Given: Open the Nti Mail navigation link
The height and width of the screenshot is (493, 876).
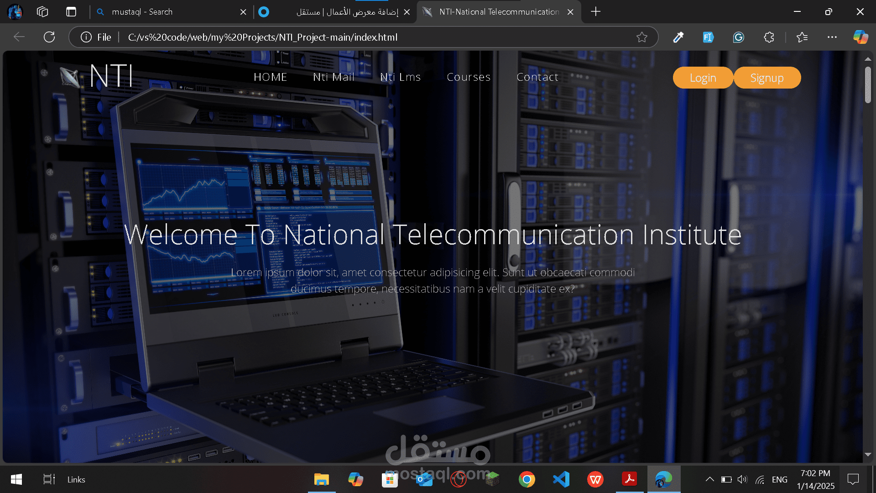Looking at the screenshot, I should 334,77.
